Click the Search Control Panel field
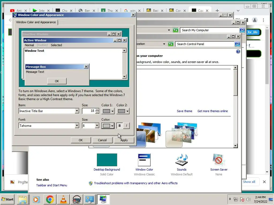Image resolution: width=274 pixels, height=205 pixels. click(205, 44)
